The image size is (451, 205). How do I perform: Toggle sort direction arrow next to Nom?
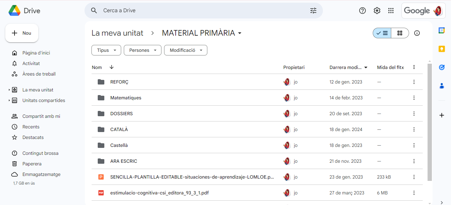pyautogui.click(x=112, y=67)
